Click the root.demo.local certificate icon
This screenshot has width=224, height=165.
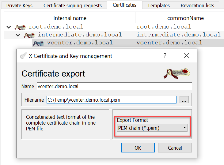pos(20,27)
